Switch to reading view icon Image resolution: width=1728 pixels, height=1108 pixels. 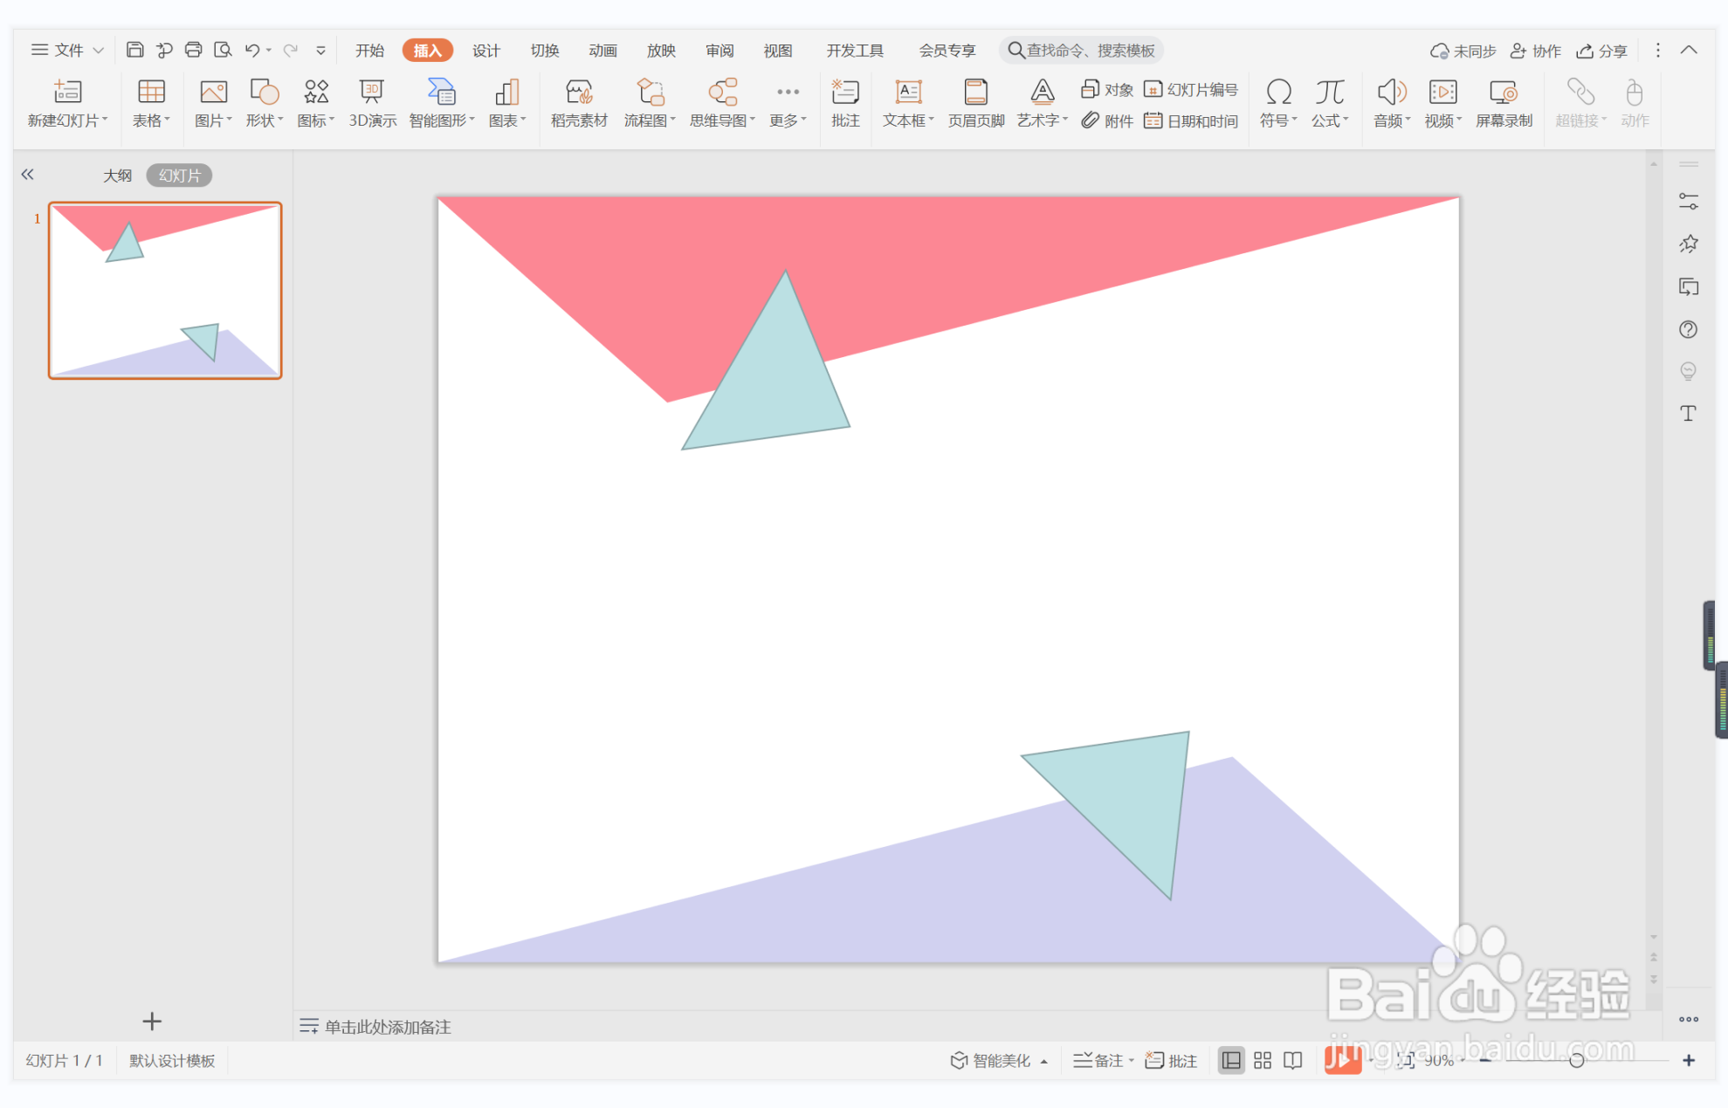coord(1293,1060)
